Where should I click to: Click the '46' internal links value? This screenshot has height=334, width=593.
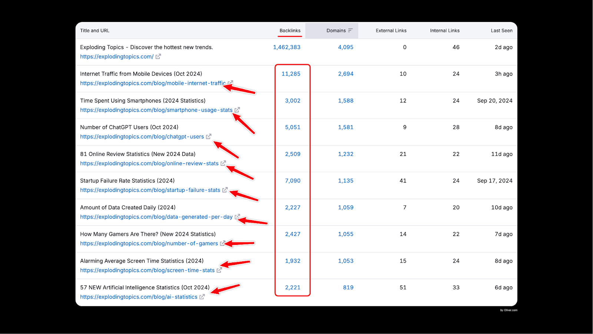point(456,47)
